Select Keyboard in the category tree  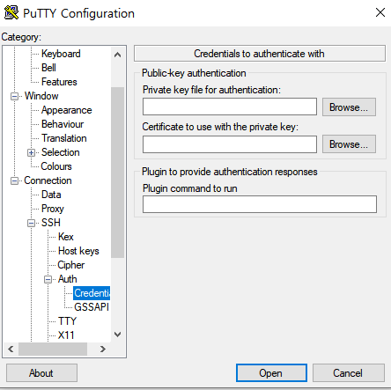coord(61,54)
